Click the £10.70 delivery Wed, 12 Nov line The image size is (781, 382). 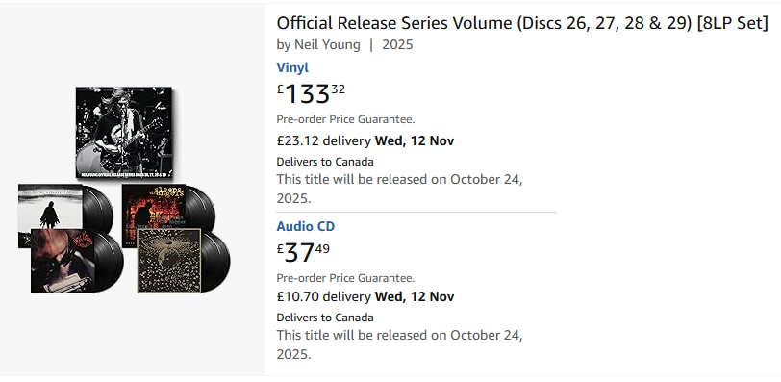[x=365, y=296]
